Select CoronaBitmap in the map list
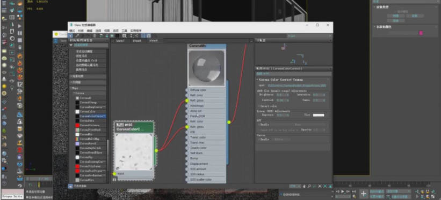Screen dimensions: 441x200 tap(90, 103)
